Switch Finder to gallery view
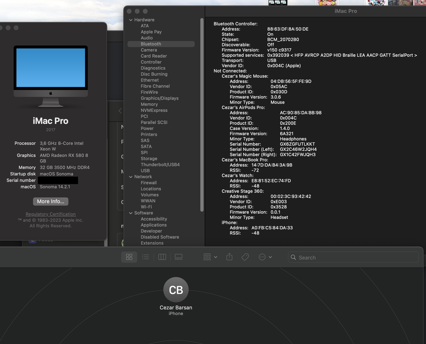The height and width of the screenshot is (344, 426). pyautogui.click(x=178, y=257)
